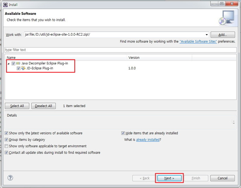Click Select All button

[17, 106]
